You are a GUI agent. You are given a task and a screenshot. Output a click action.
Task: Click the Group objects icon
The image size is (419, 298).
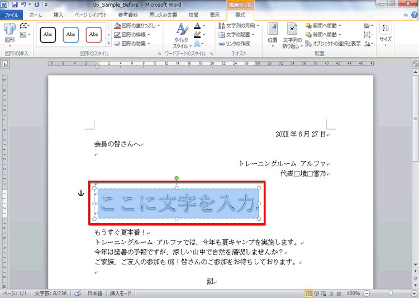369,35
